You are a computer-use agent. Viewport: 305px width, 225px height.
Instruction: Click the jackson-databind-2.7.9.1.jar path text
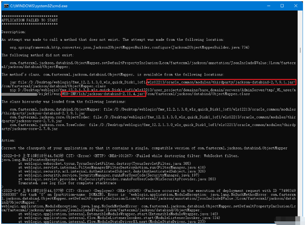pos(221,82)
